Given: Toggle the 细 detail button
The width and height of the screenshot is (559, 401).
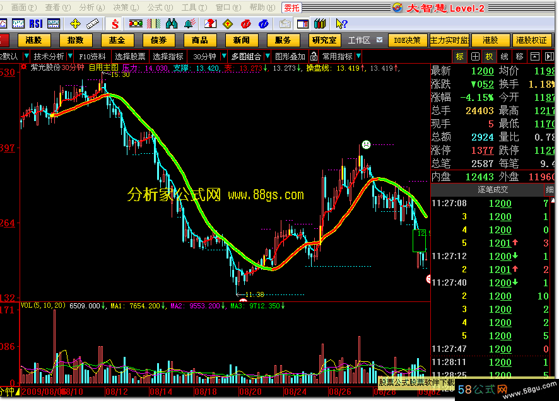Looking at the screenshot, I should pos(550,190).
